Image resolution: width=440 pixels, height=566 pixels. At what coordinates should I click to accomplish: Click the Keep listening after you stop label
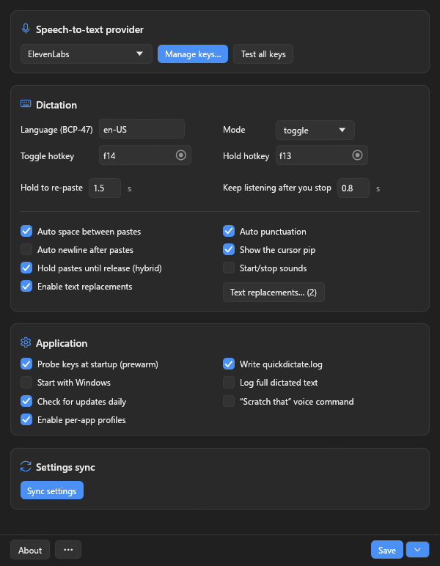[277, 188]
